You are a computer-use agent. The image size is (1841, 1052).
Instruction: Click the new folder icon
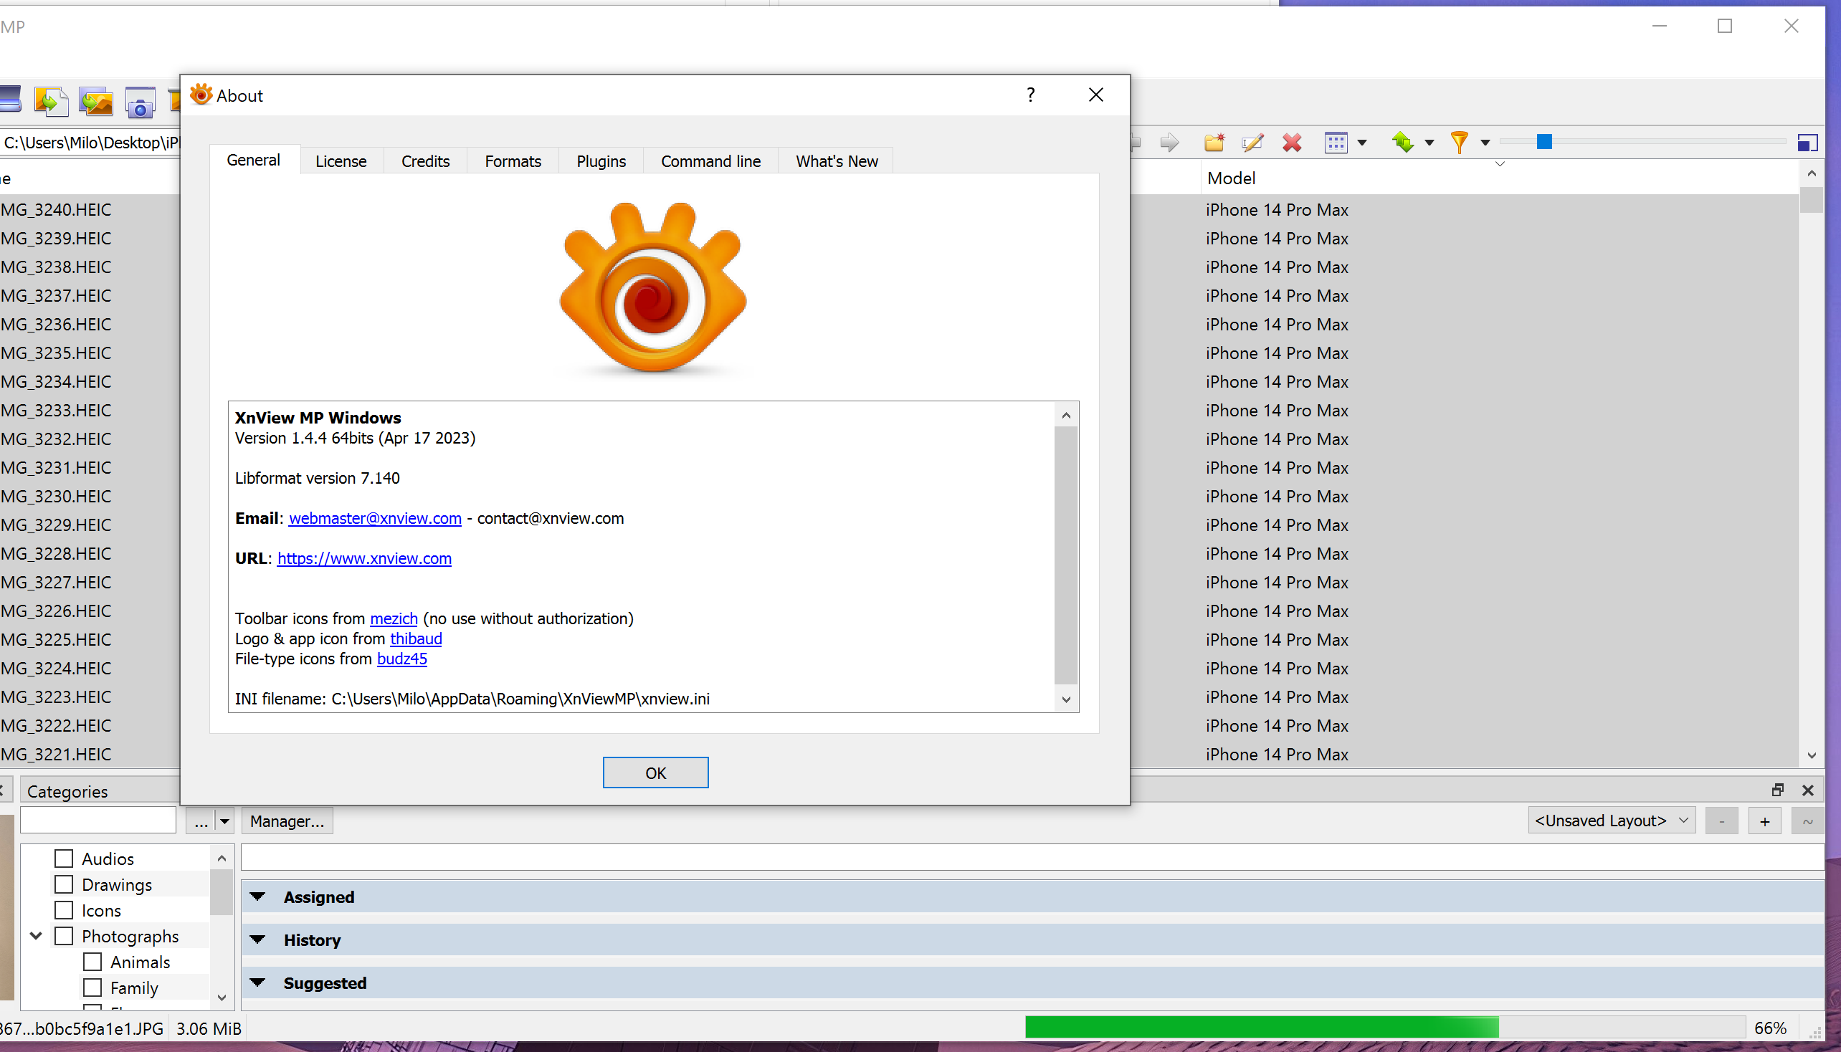(x=1214, y=143)
